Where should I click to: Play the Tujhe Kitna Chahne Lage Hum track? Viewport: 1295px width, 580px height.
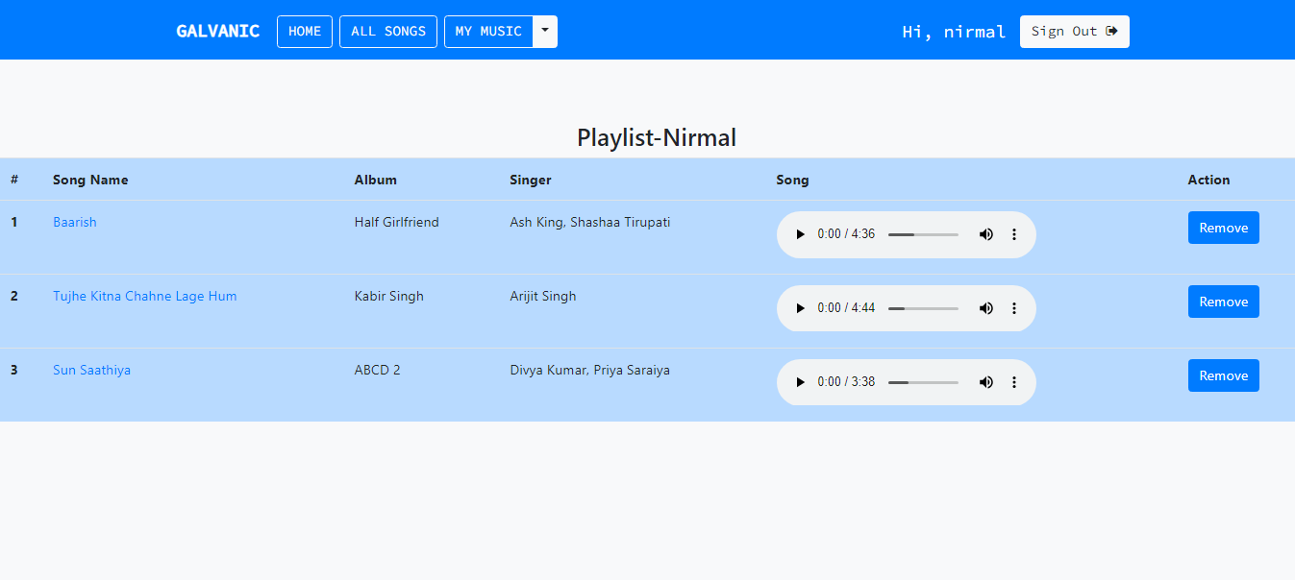pyautogui.click(x=800, y=308)
